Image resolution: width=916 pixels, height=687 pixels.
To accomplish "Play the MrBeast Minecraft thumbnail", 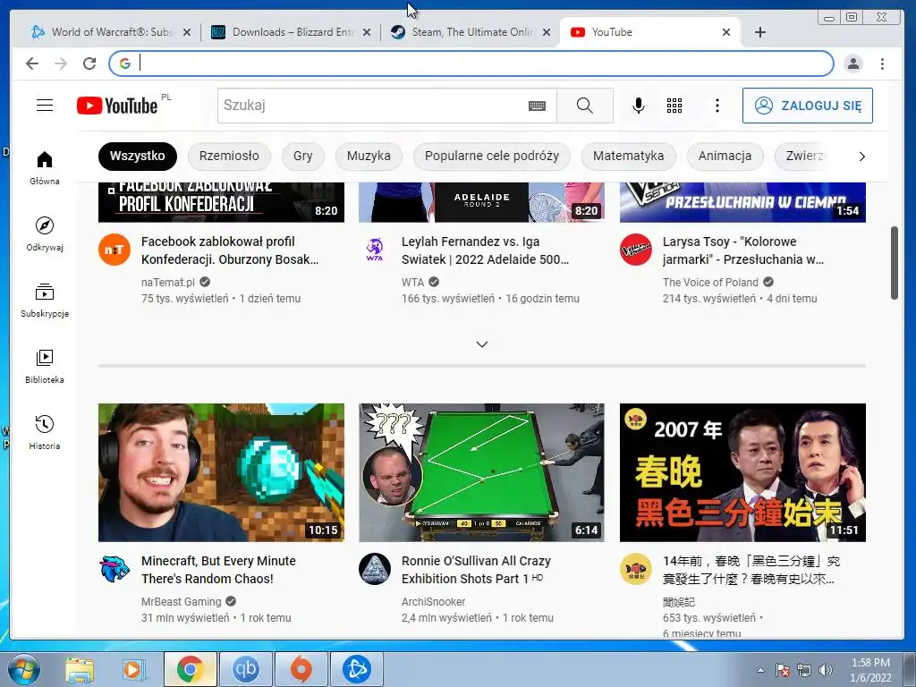I will click(222, 472).
